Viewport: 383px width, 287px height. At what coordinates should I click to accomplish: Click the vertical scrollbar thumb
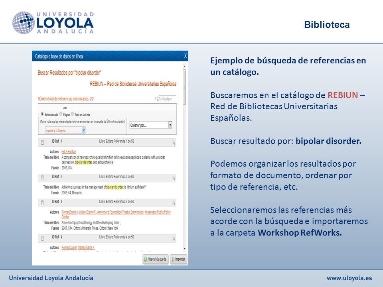pos(184,87)
